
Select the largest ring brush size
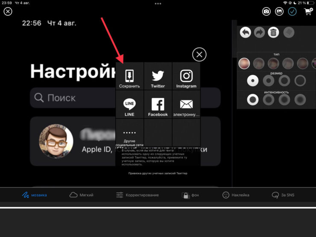pos(300,81)
